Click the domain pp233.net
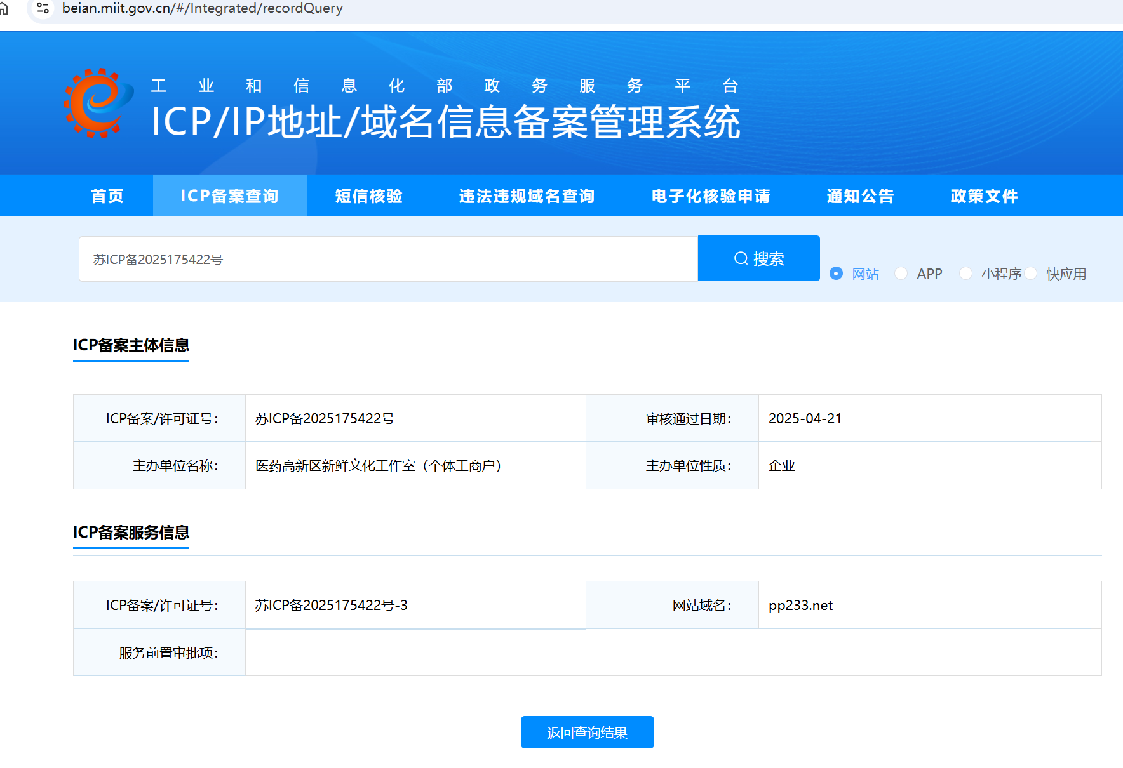1123x768 pixels. point(800,605)
